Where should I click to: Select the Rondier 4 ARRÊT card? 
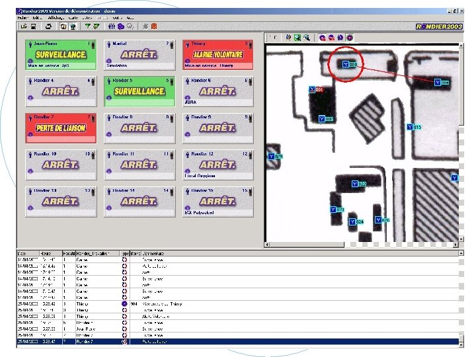(61, 91)
